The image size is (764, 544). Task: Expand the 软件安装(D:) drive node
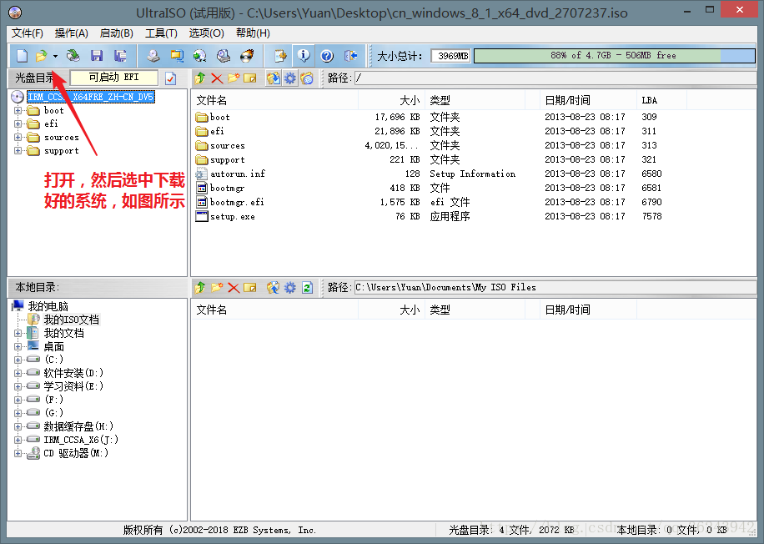(x=18, y=374)
